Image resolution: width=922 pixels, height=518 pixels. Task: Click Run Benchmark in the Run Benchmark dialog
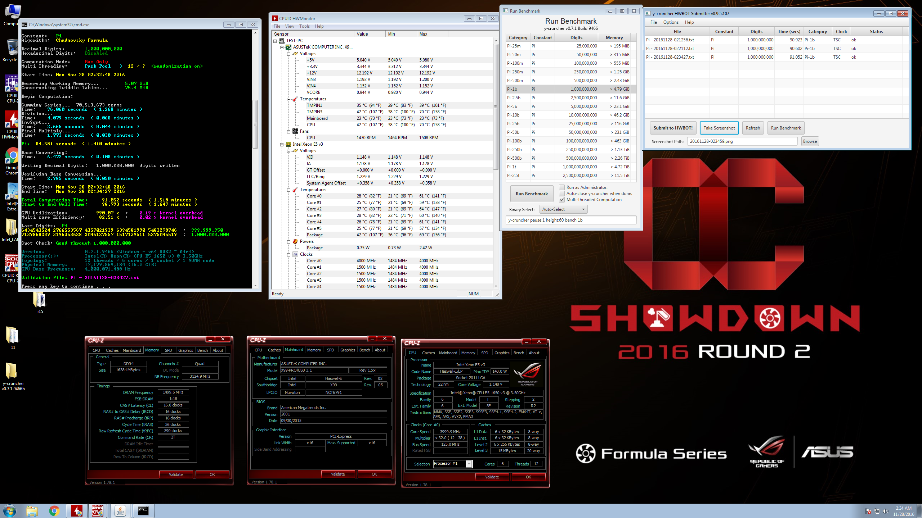coord(532,194)
